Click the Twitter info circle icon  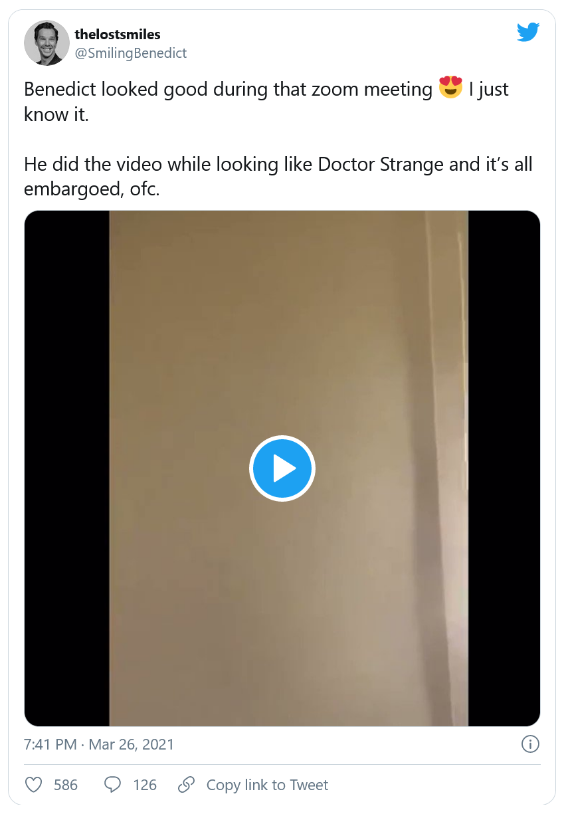pos(530,744)
